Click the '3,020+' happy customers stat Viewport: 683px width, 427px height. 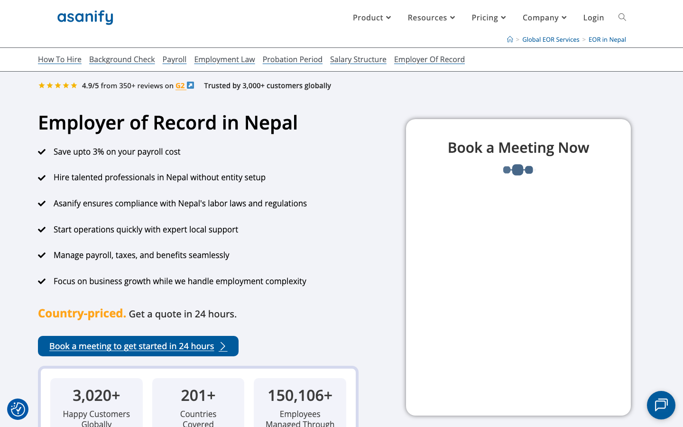pyautogui.click(x=96, y=395)
